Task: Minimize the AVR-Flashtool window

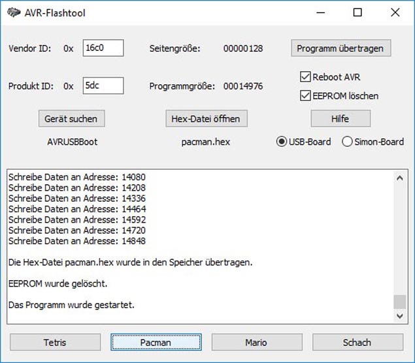Action: 320,12
